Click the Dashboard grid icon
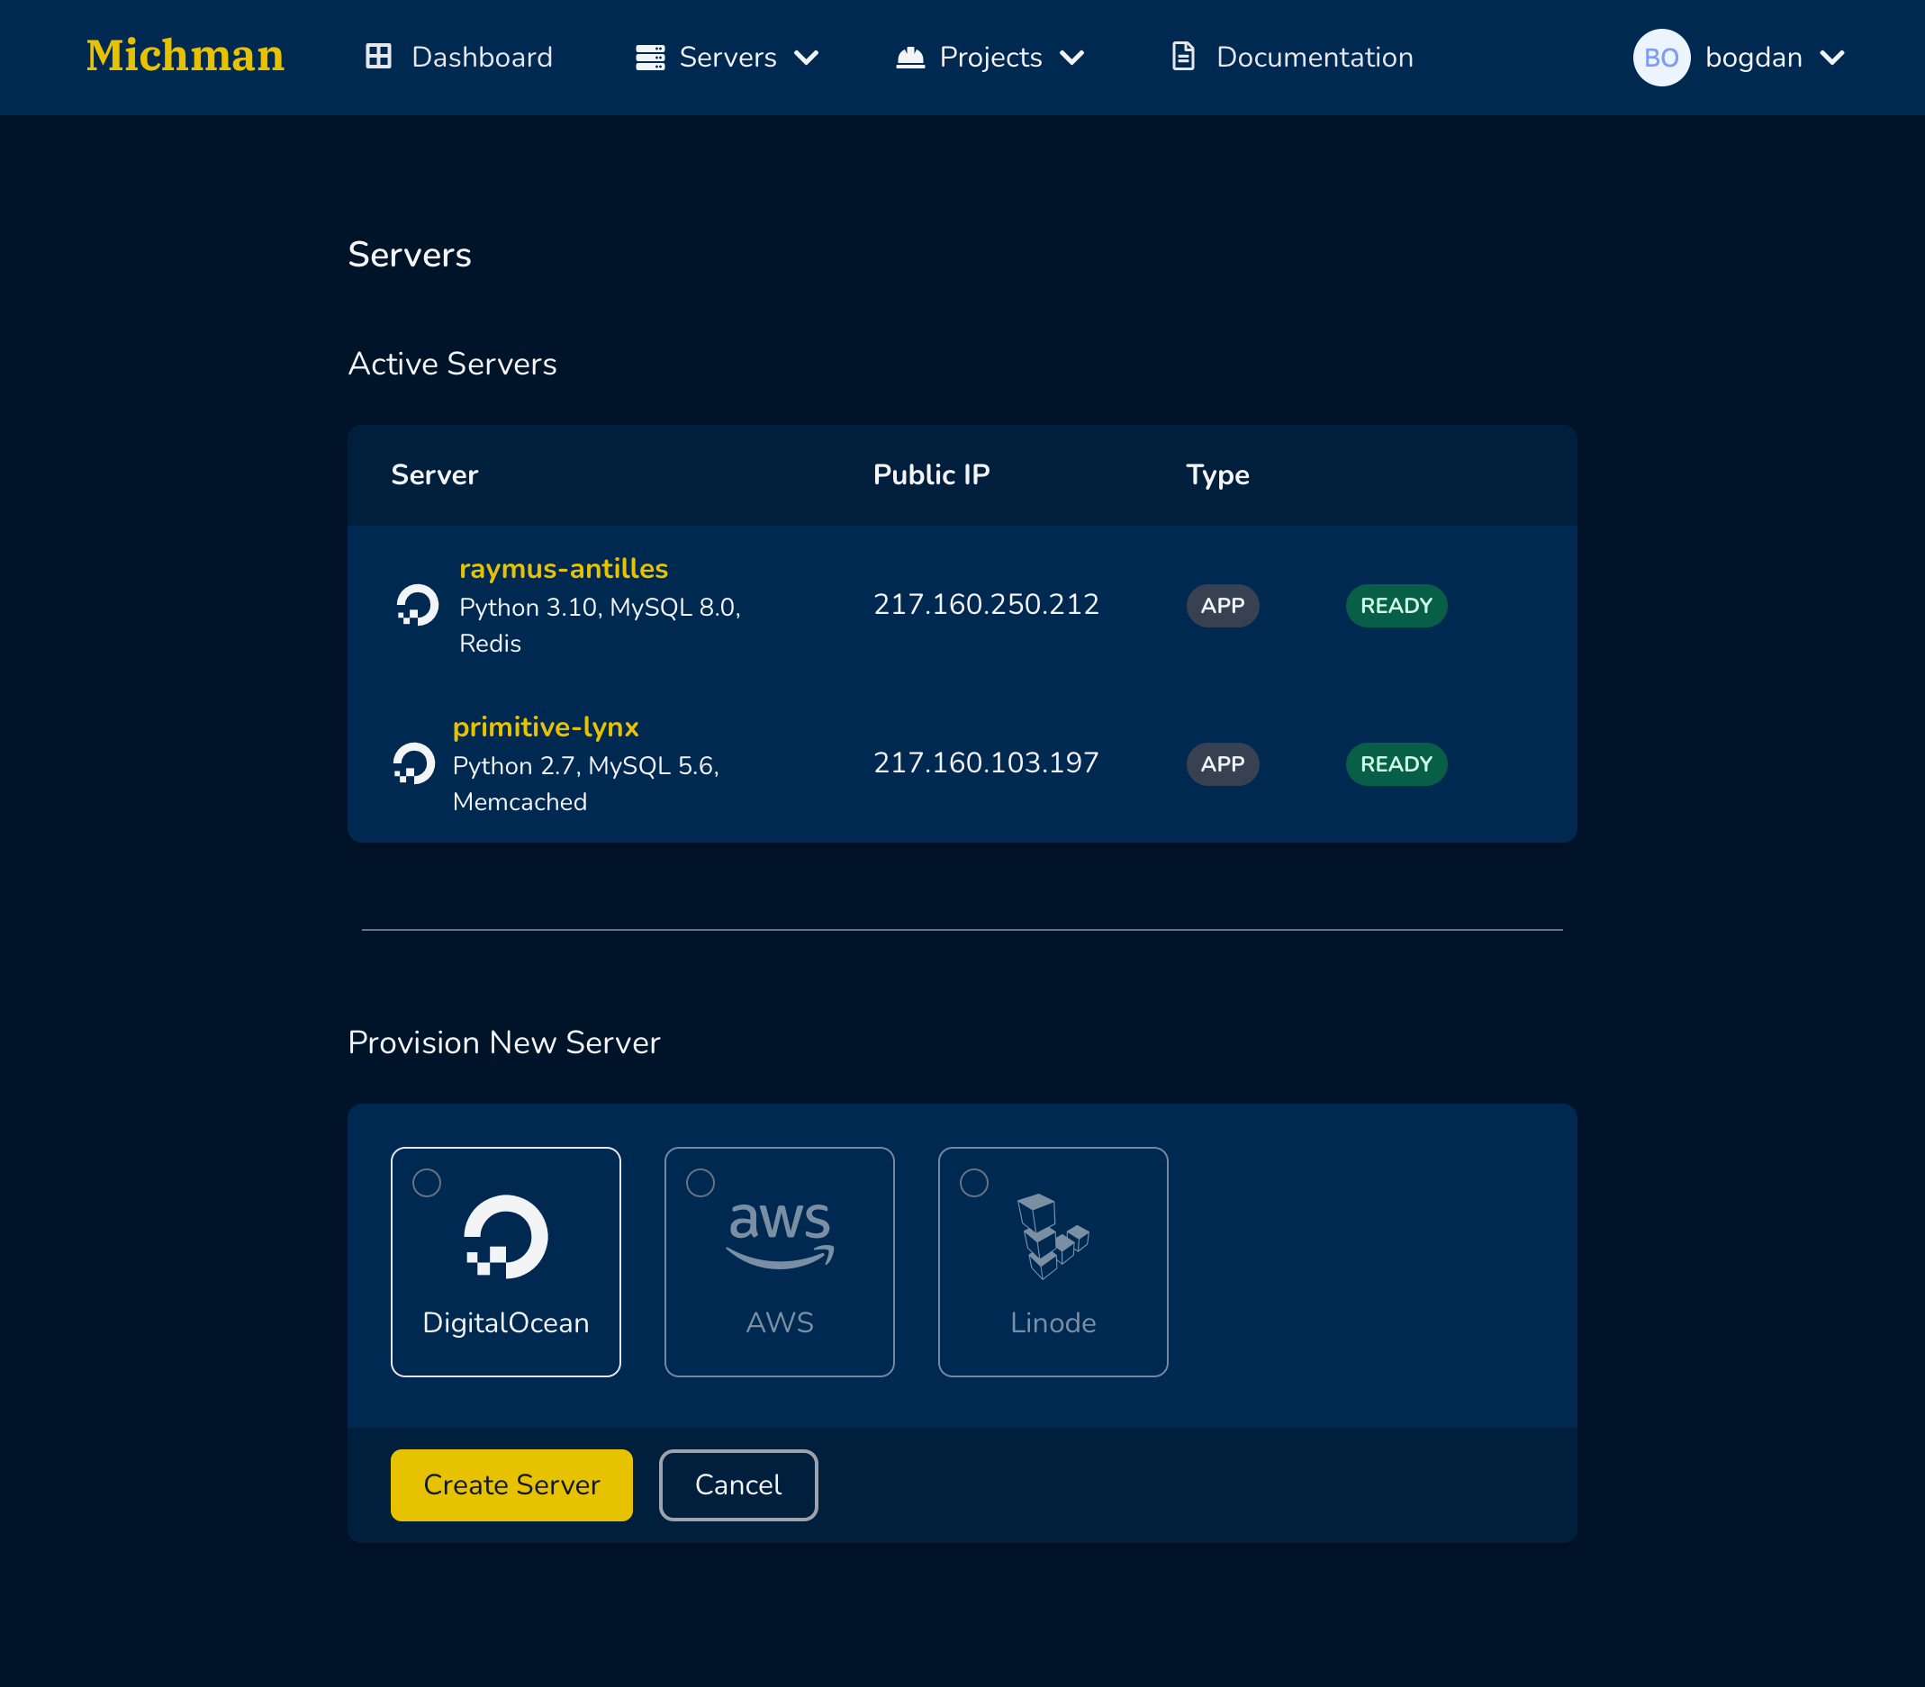The image size is (1925, 1687). (x=378, y=57)
